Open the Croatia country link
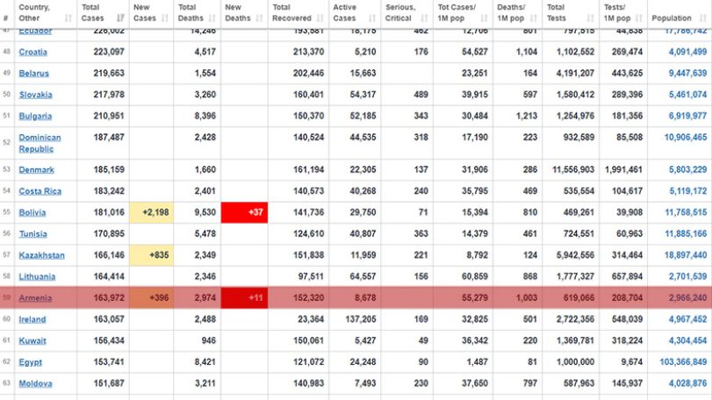The height and width of the screenshot is (400, 712). (x=33, y=52)
